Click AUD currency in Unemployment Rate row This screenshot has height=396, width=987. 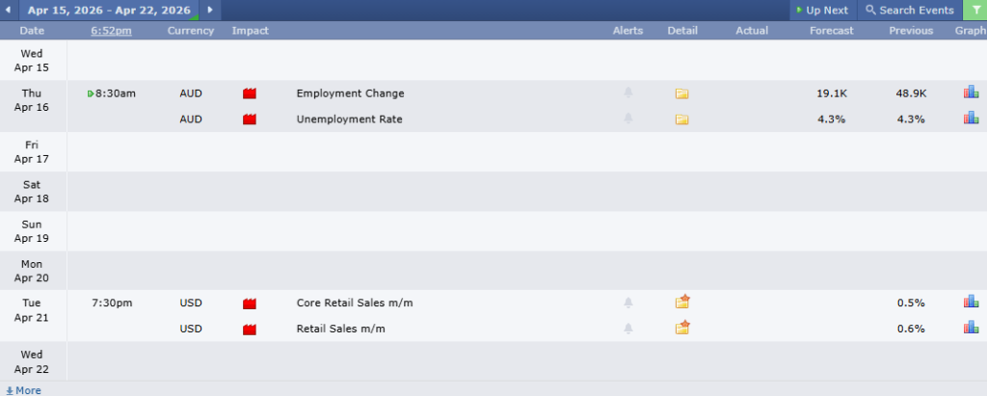[191, 119]
